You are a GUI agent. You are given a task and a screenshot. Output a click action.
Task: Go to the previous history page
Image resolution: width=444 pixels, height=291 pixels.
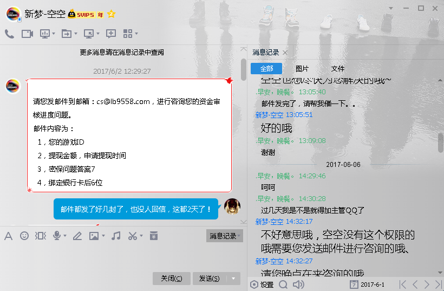tap(415, 284)
